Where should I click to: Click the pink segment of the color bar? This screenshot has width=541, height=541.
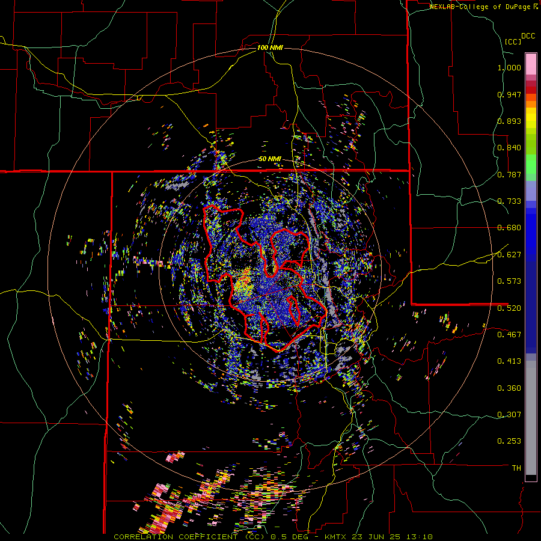tap(531, 64)
